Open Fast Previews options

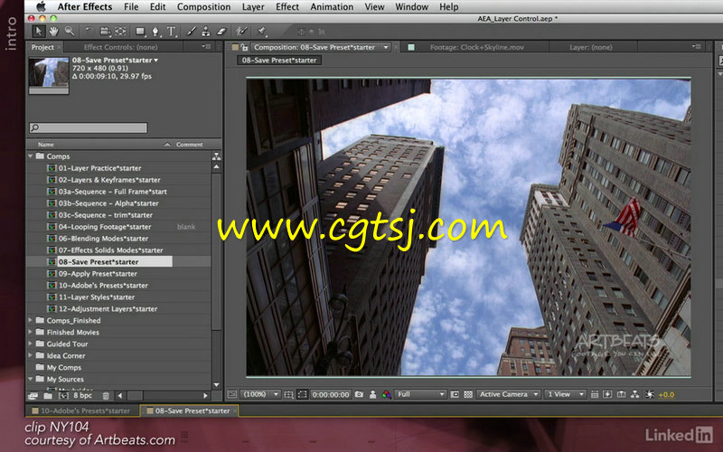pos(607,394)
